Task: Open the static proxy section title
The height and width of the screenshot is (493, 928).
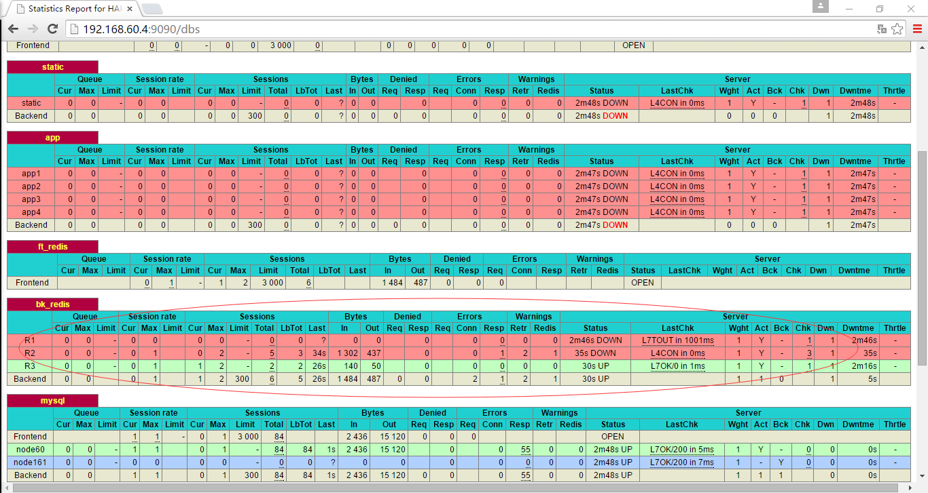Action: pyautogui.click(x=52, y=67)
